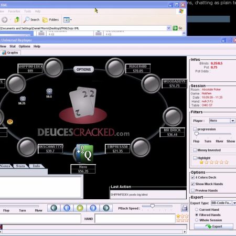Open the Help menu in the replayer
This screenshot has width=236, height=236.
pos(37,46)
